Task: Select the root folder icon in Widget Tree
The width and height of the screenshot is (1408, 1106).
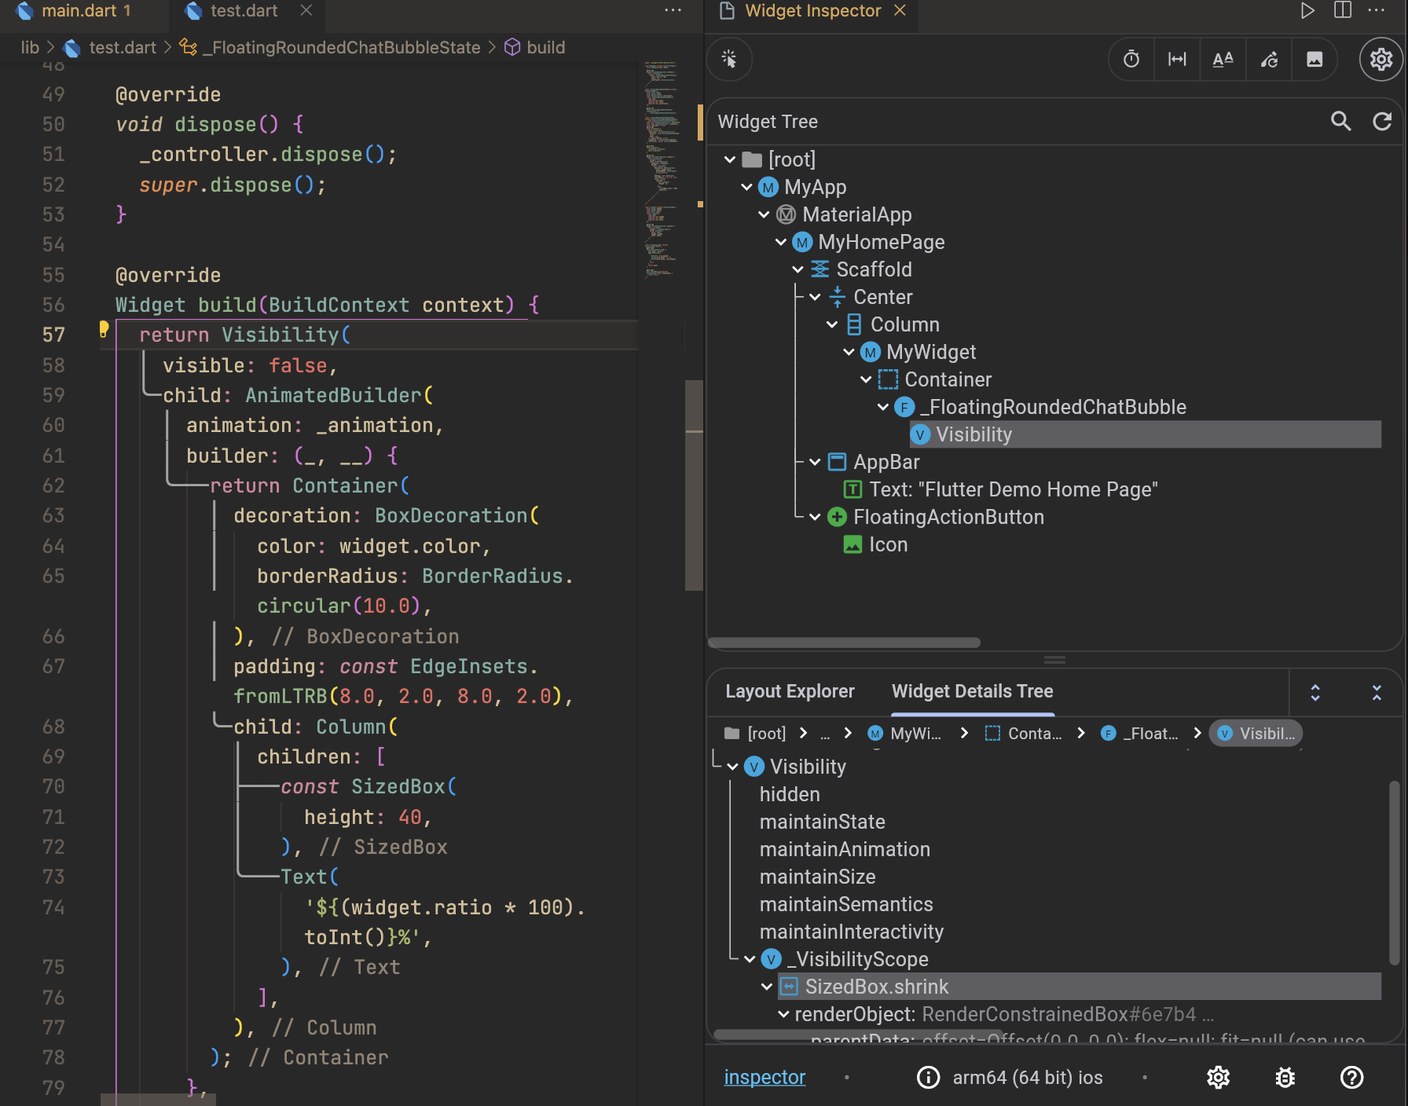Action: coord(752,159)
